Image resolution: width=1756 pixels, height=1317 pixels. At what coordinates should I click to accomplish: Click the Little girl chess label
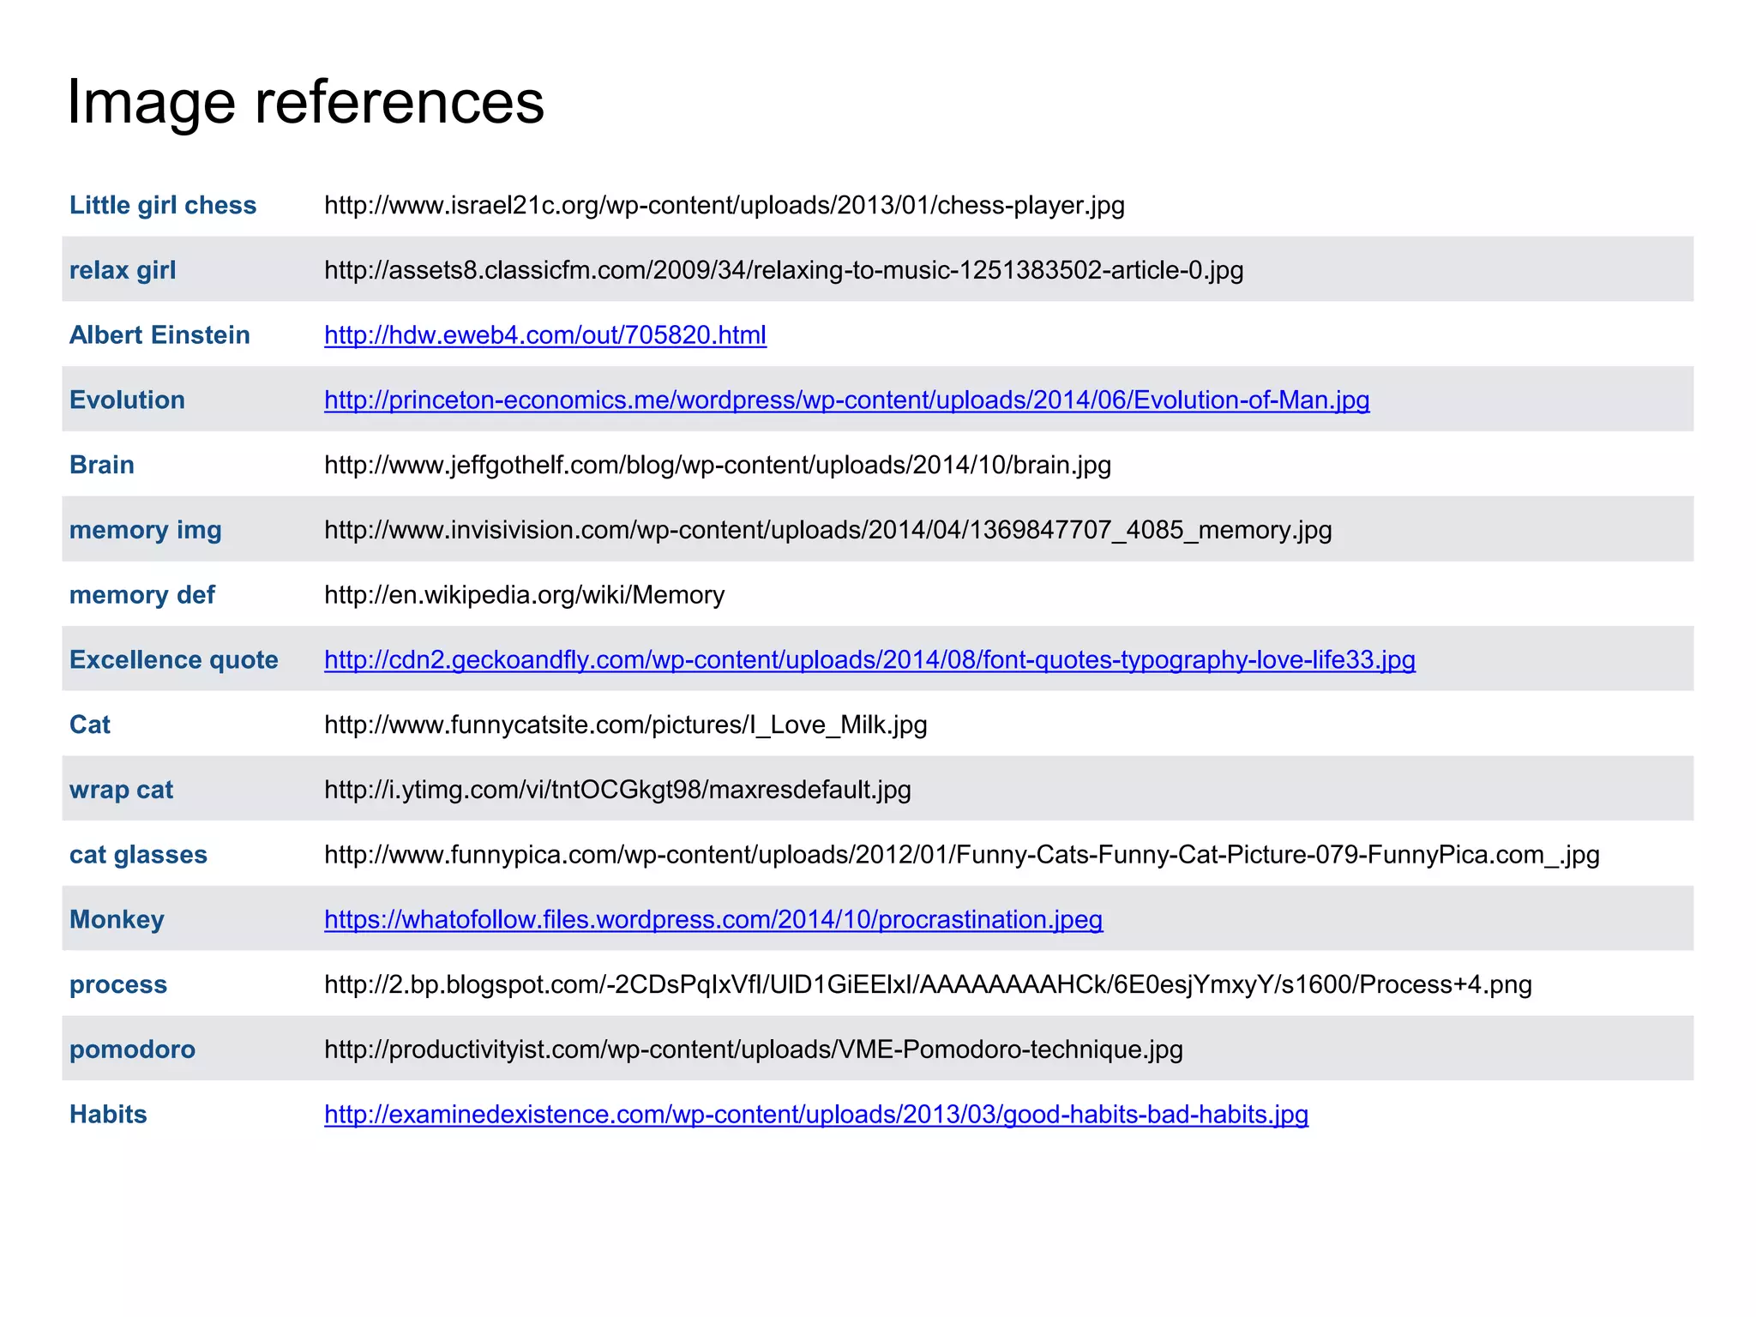tap(163, 206)
